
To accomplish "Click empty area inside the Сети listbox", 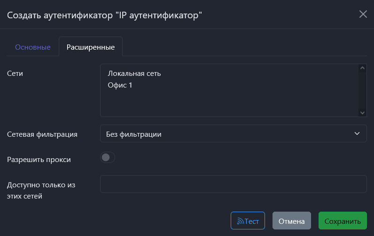I will 226,104.
